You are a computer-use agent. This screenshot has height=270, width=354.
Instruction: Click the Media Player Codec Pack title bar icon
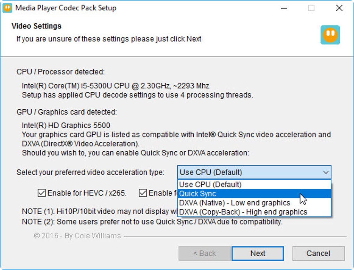[x=7, y=8]
